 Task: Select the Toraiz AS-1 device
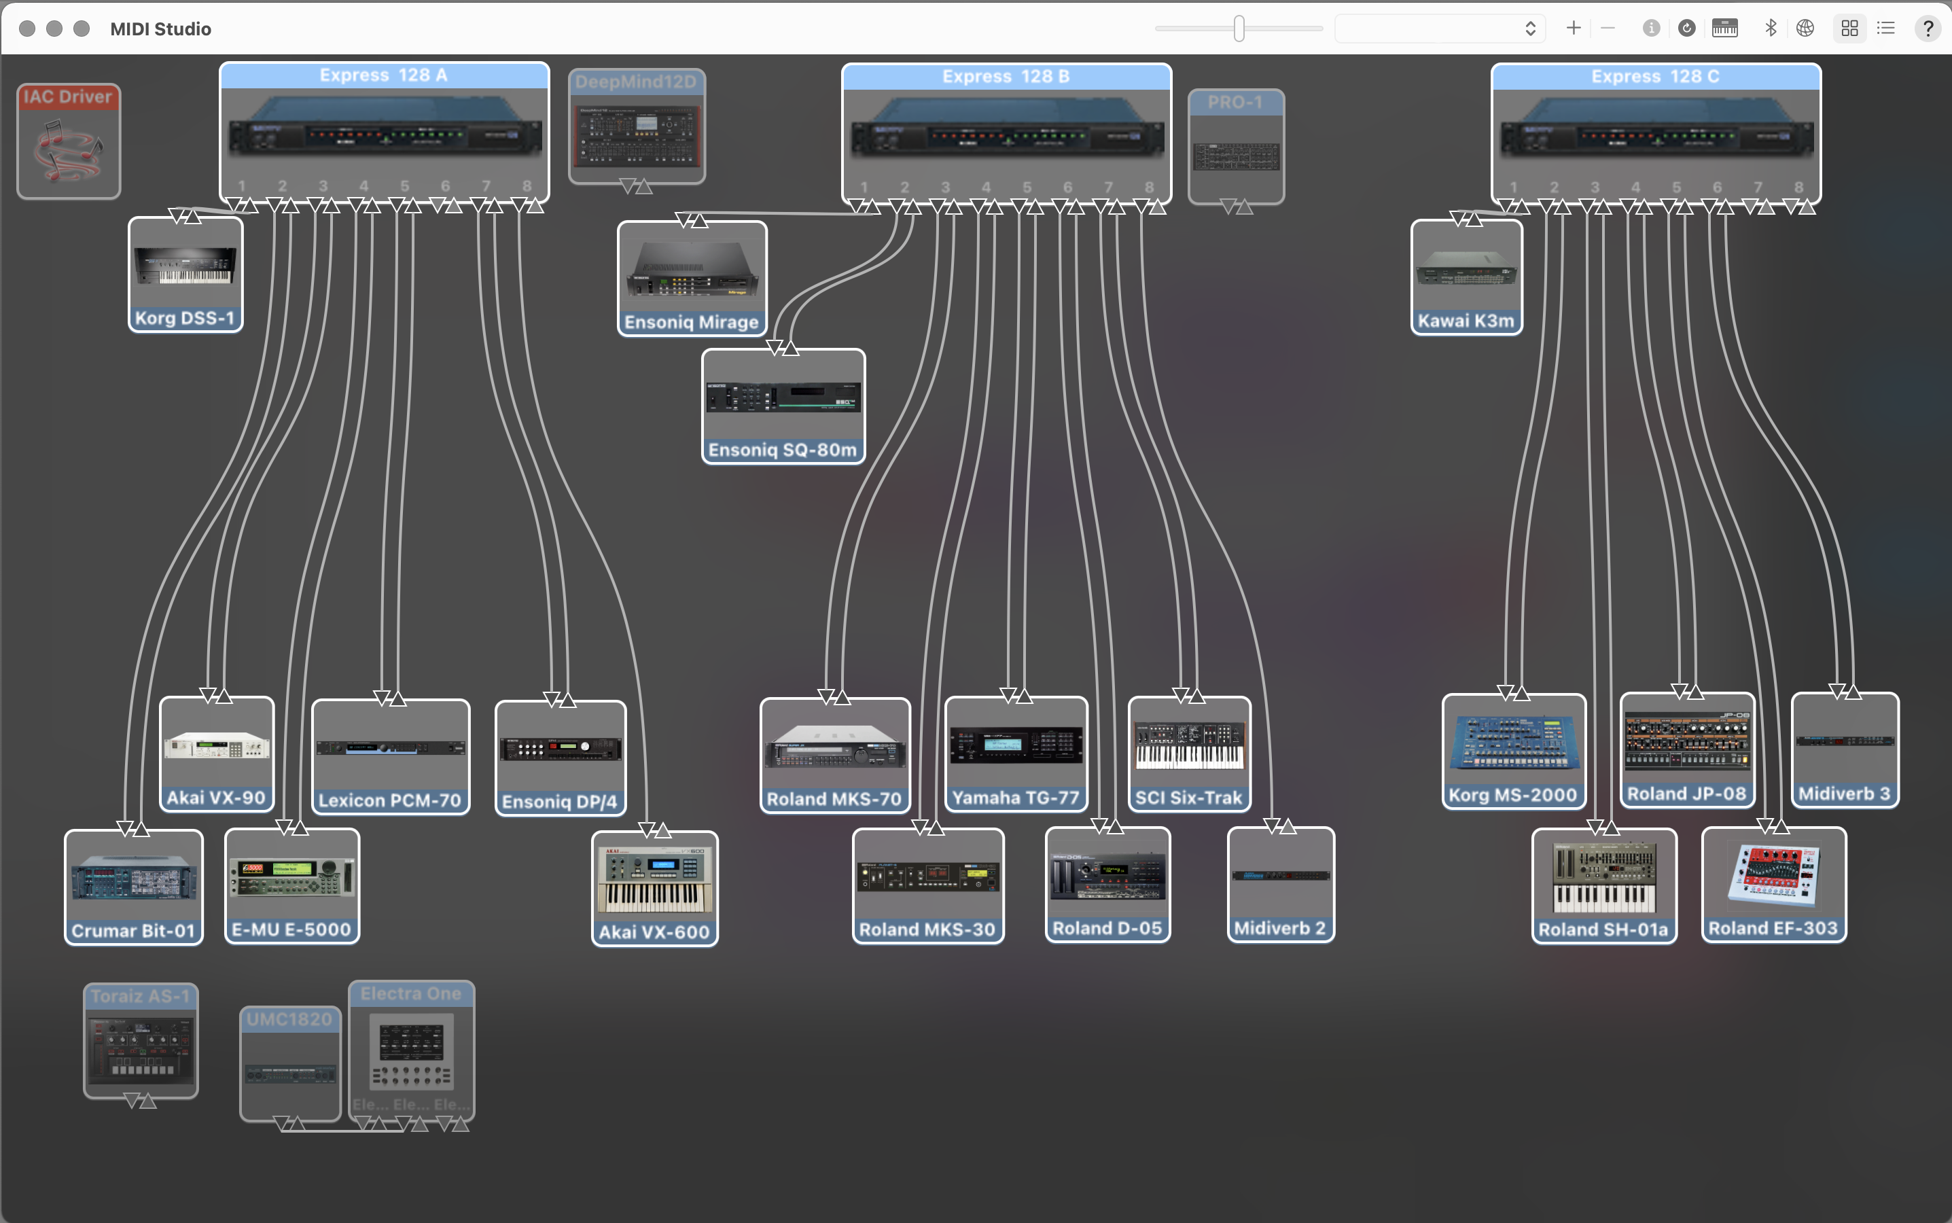[141, 1040]
